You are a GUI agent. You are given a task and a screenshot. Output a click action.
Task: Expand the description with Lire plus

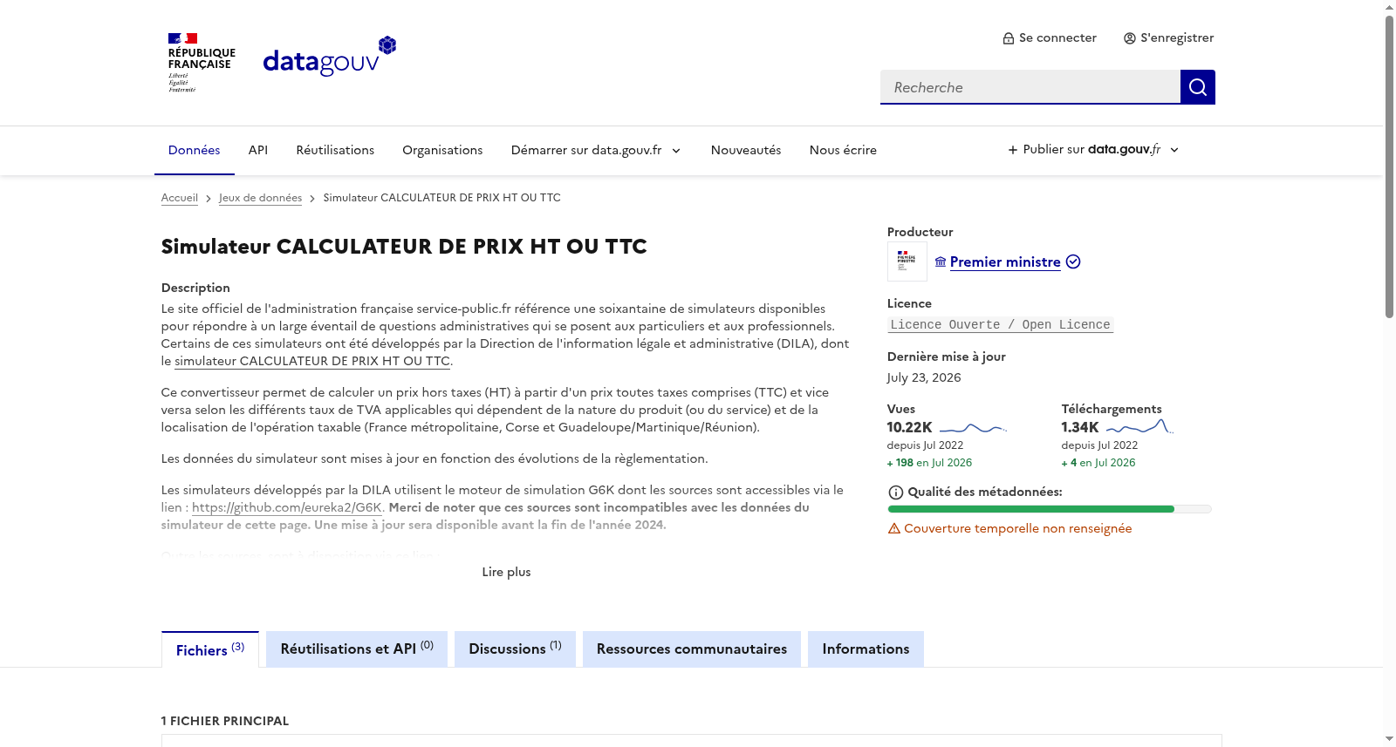click(x=506, y=572)
